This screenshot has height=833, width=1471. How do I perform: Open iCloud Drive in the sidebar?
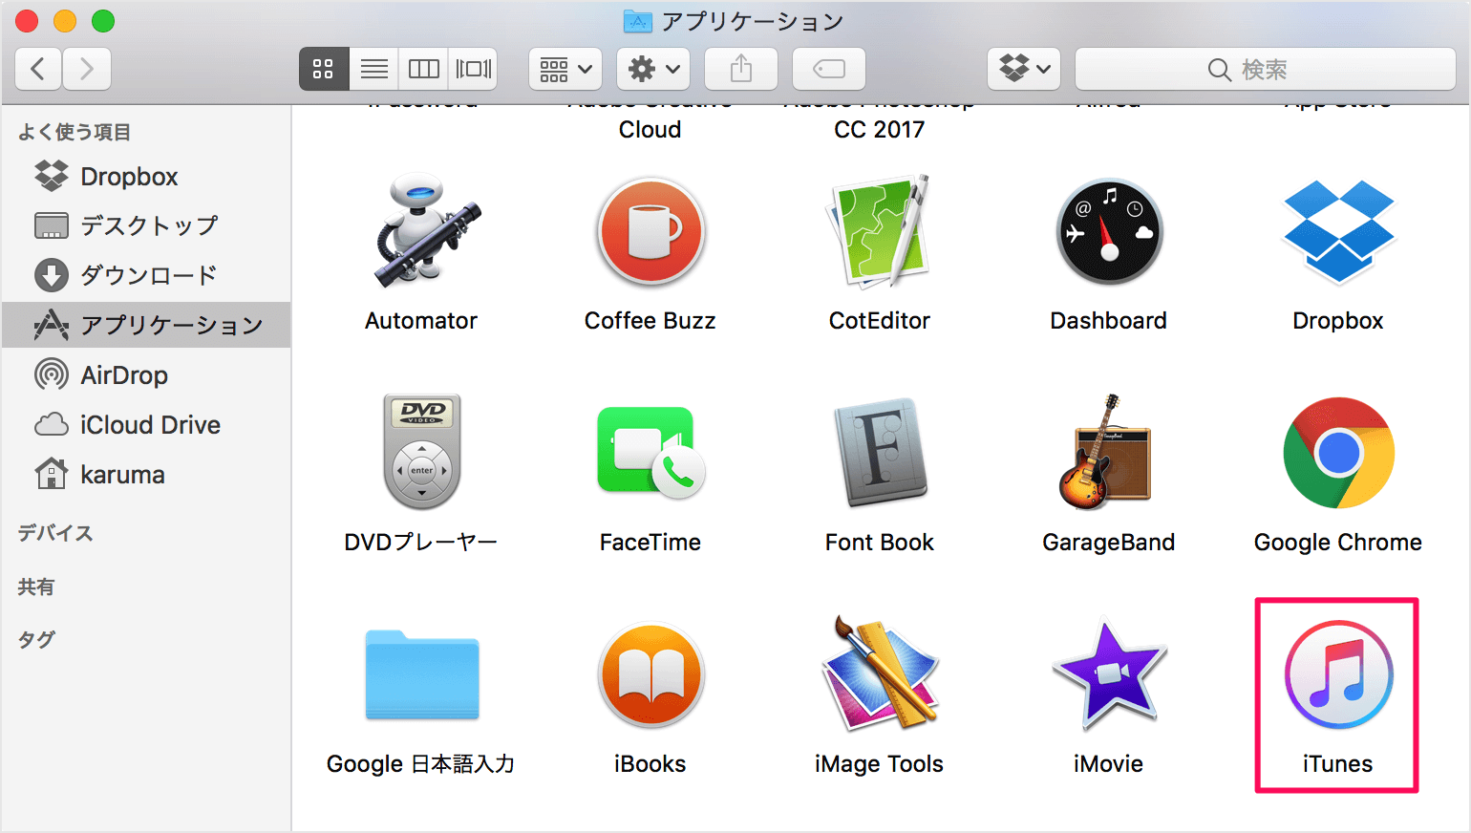(147, 424)
